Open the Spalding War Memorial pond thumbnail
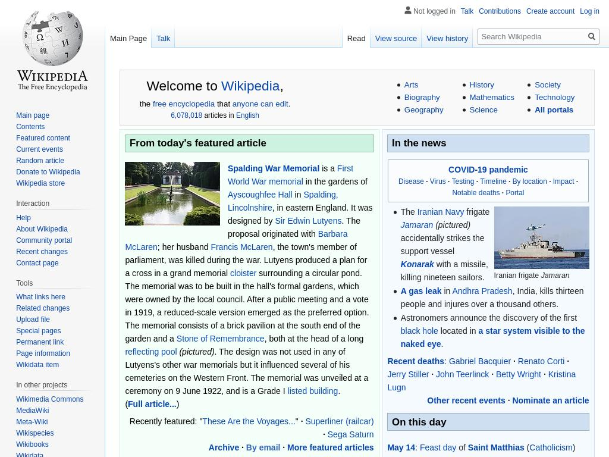 click(x=172, y=193)
